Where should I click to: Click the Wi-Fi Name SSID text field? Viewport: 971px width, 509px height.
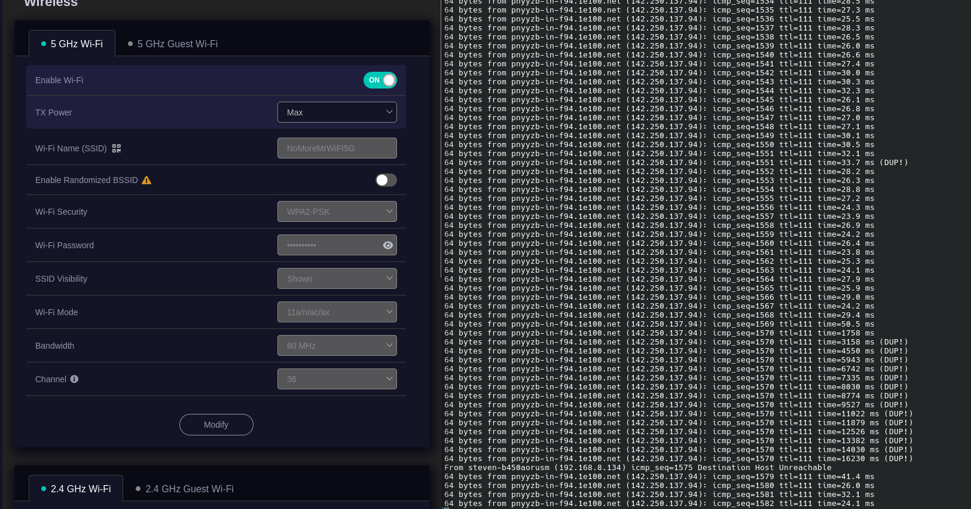337,148
